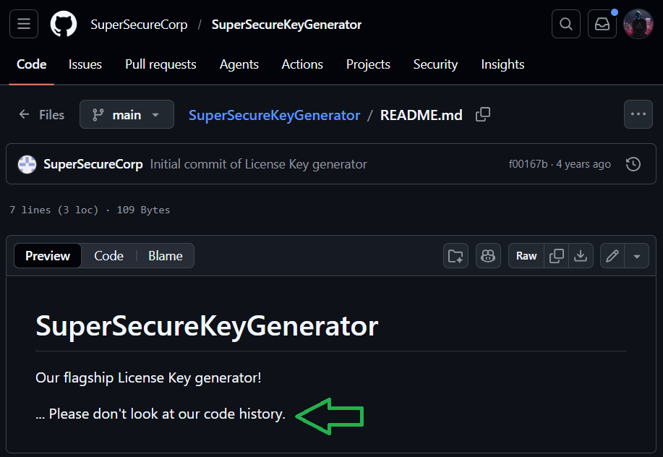663x457 pixels.
Task: Open the main branch dropdown
Action: pyautogui.click(x=127, y=115)
